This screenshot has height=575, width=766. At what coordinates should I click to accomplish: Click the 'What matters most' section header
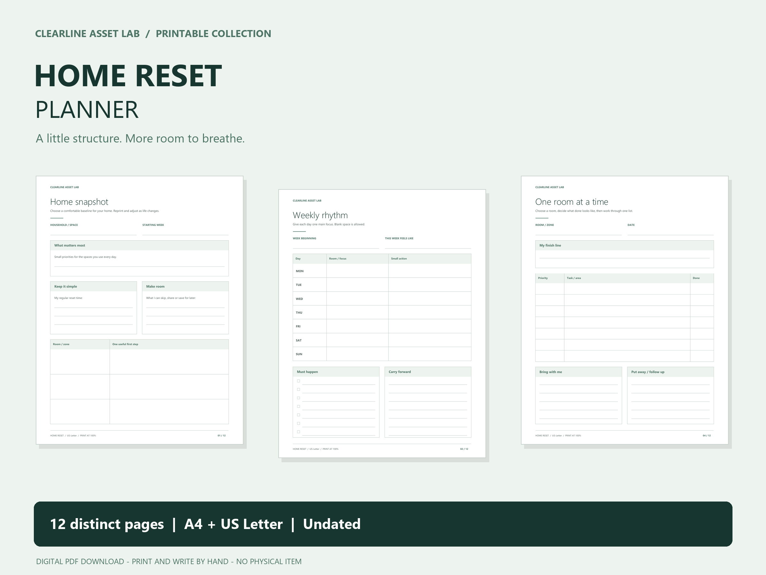click(139, 245)
